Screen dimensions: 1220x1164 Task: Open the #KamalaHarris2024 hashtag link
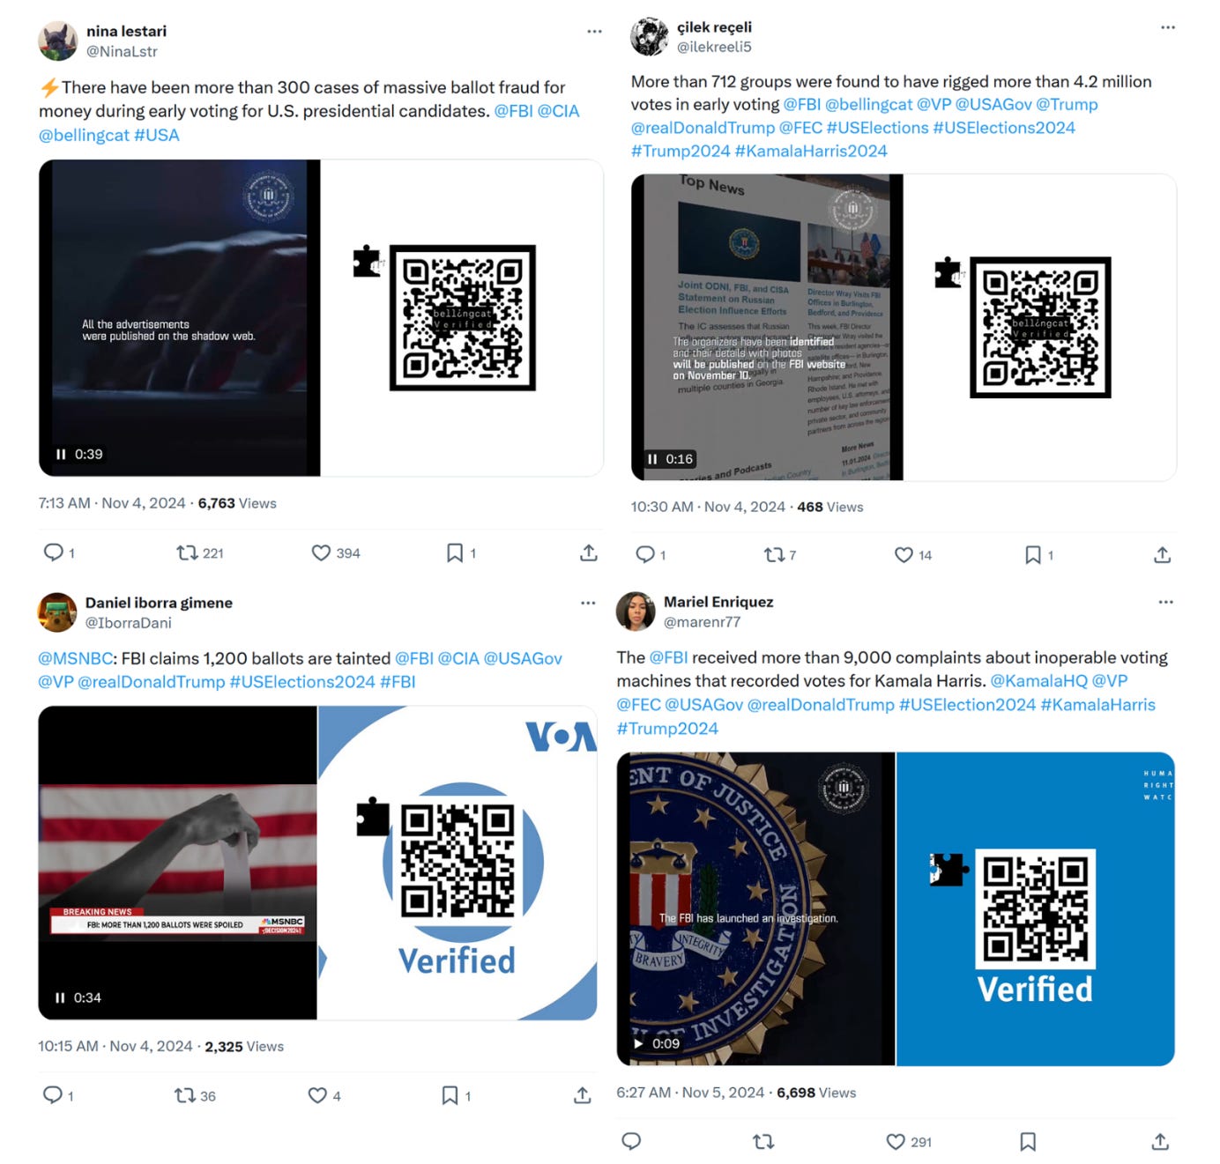tap(811, 151)
